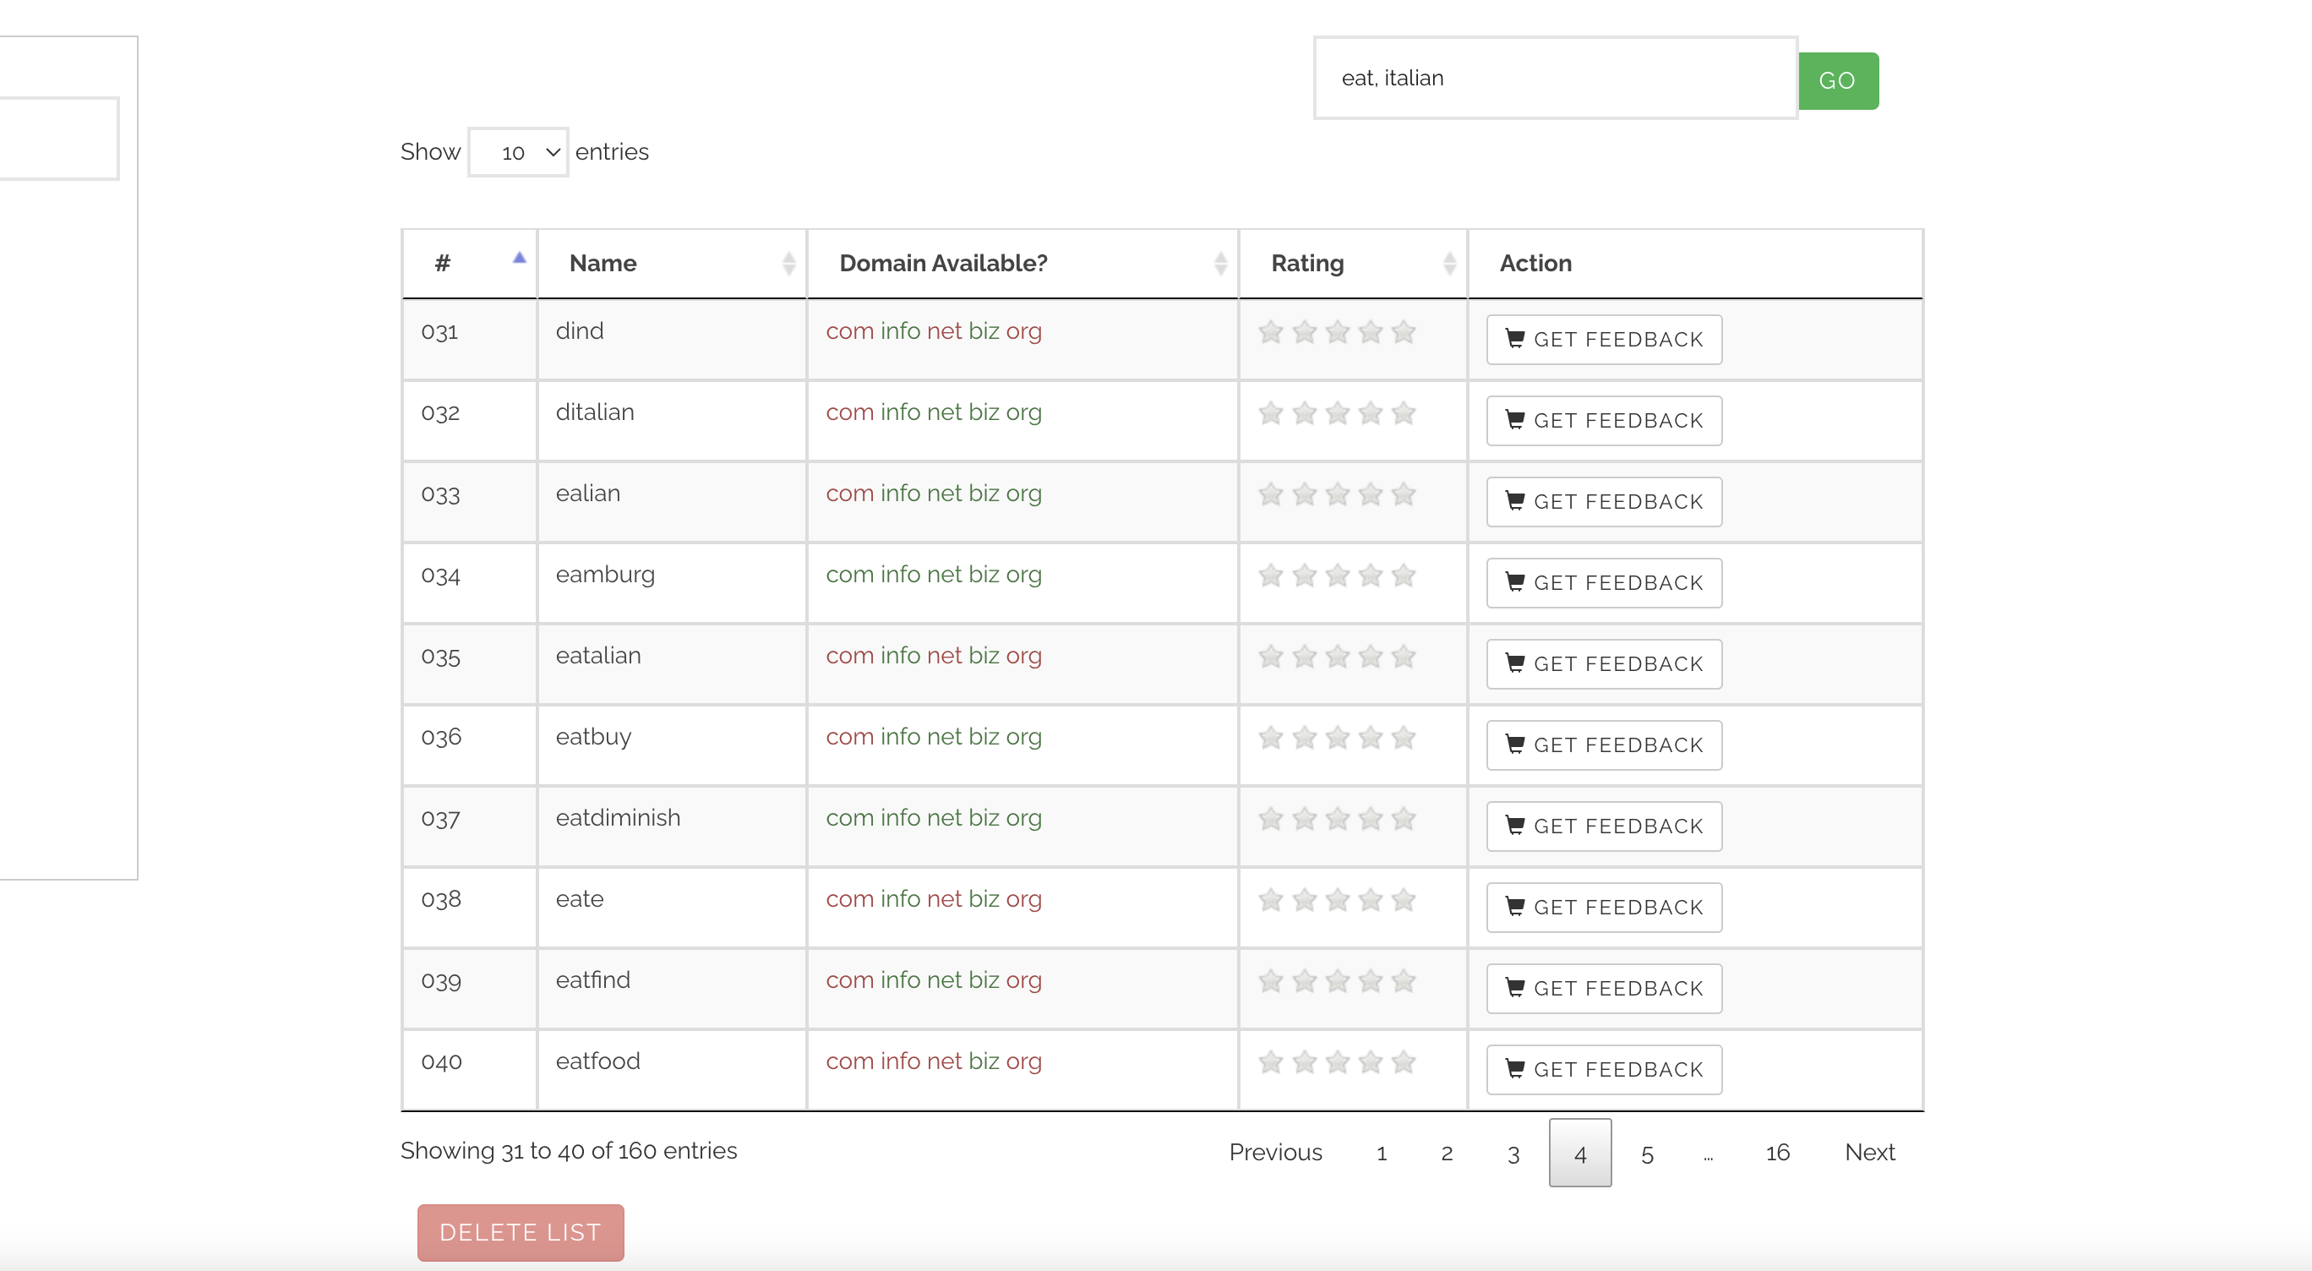
Task: Click the cart icon in eate's feedback button
Action: click(1514, 906)
